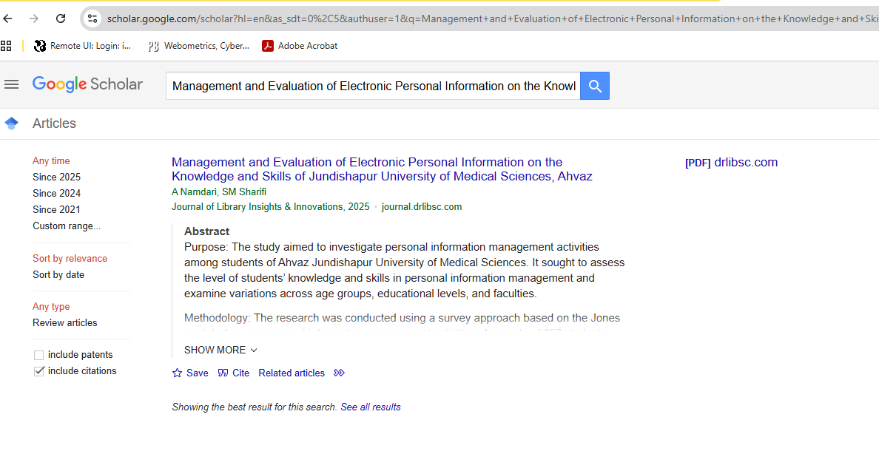Open the Google Scholar hamburger menu
The image size is (879, 454).
pos(11,84)
